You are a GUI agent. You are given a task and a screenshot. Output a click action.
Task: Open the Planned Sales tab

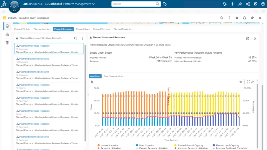pos(83,29)
